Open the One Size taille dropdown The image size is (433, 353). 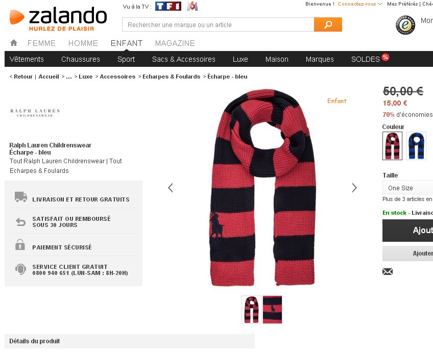coord(407,188)
